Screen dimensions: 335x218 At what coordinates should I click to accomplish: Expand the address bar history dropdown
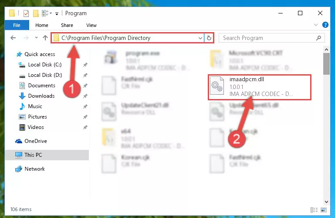click(200, 38)
